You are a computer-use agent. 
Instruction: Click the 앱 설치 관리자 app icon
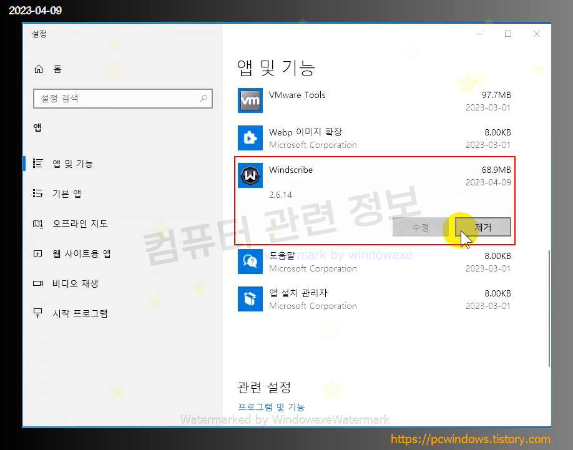pyautogui.click(x=250, y=299)
